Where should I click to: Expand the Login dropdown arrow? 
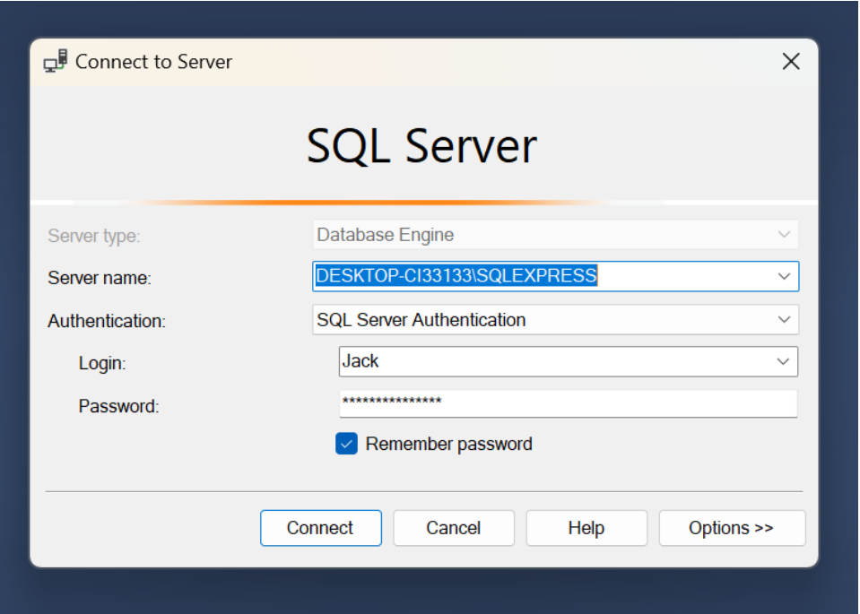click(x=783, y=361)
